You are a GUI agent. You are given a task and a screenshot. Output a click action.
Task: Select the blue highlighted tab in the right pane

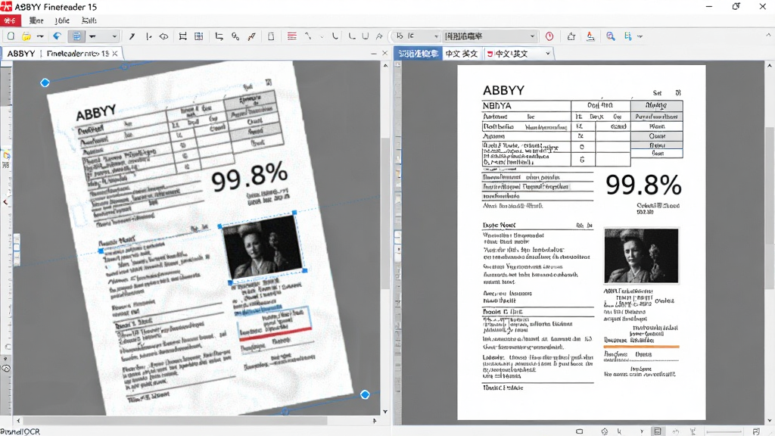pyautogui.click(x=417, y=54)
